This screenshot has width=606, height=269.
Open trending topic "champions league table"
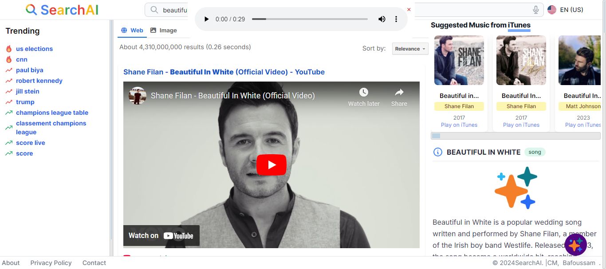click(52, 113)
